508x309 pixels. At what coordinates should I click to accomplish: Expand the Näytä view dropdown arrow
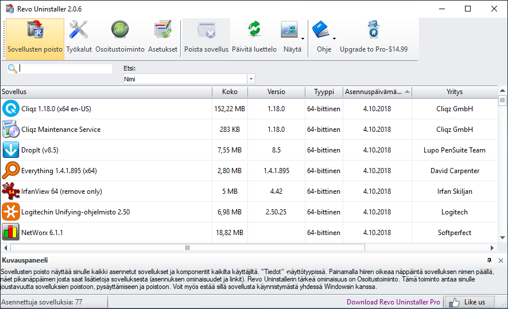click(x=303, y=39)
